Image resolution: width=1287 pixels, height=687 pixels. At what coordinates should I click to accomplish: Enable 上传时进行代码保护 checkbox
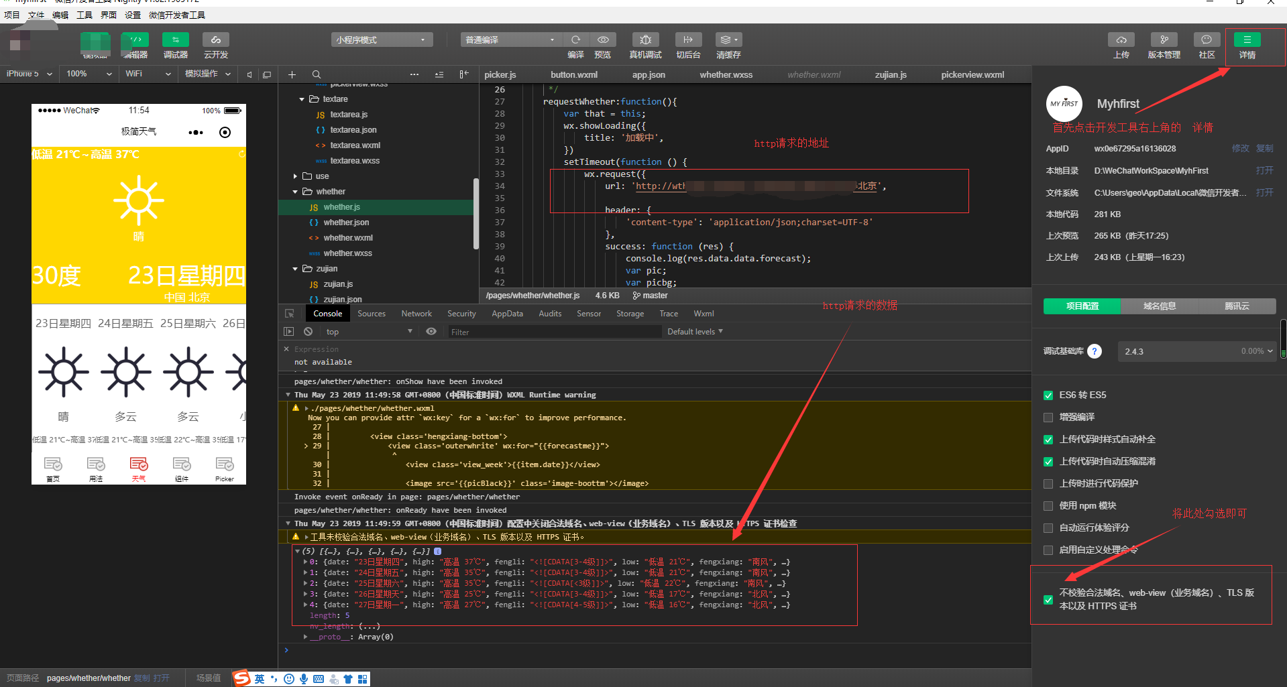[1048, 484]
